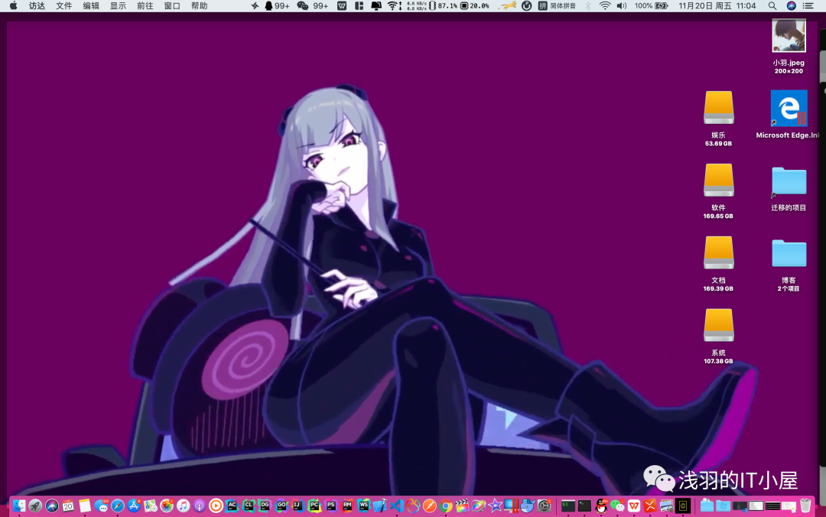Launch PyCharm (PC) from Dock
Viewport: 826px width, 517px height.
tap(314, 506)
